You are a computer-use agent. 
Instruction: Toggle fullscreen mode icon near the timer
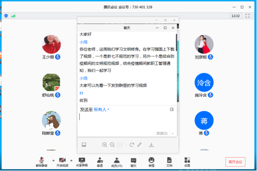tap(248, 16)
